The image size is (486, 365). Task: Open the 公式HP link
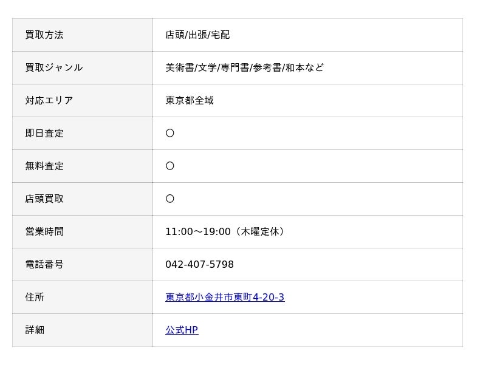coord(182,330)
